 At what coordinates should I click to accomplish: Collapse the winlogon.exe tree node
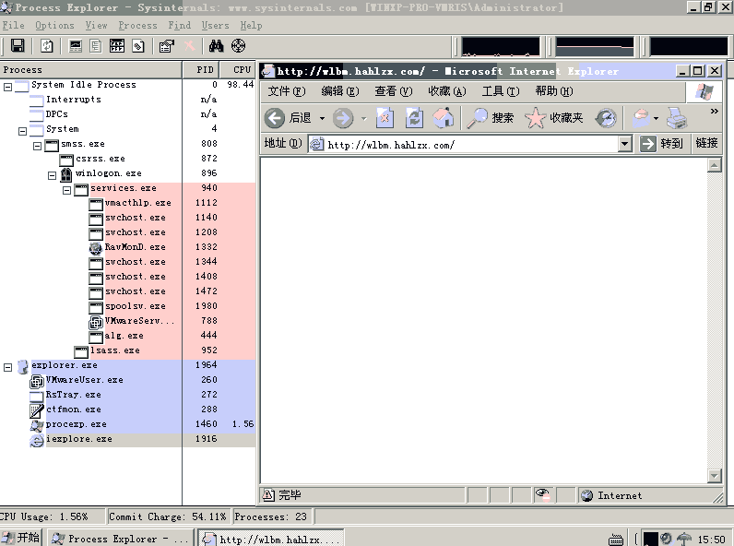[52, 175]
